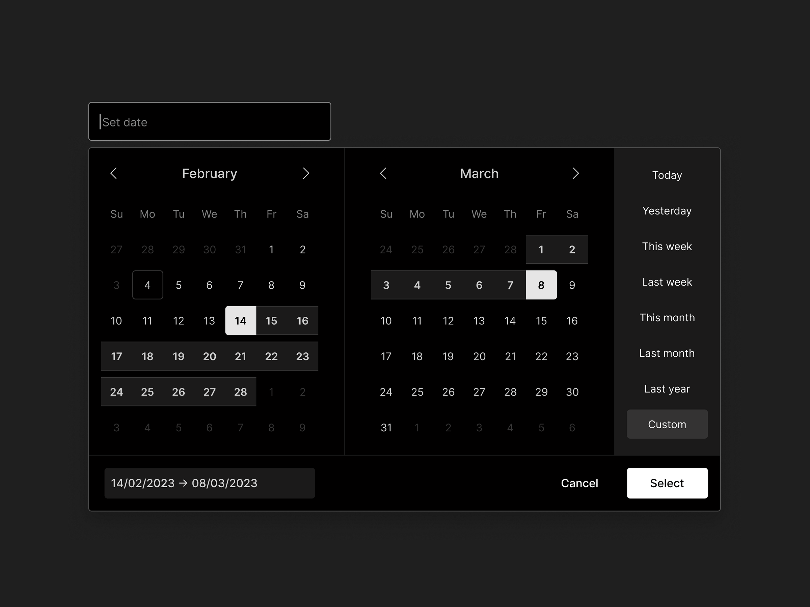Pick February 9
The image size is (810, 607).
(x=302, y=285)
